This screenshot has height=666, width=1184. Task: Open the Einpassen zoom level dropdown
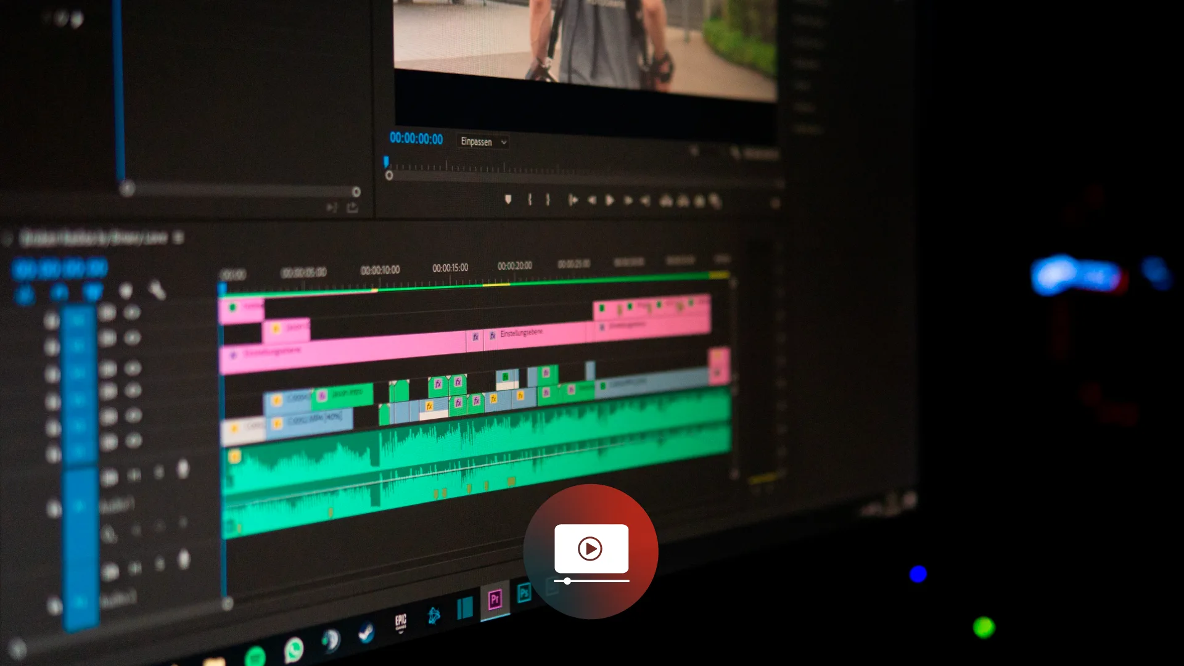(483, 142)
